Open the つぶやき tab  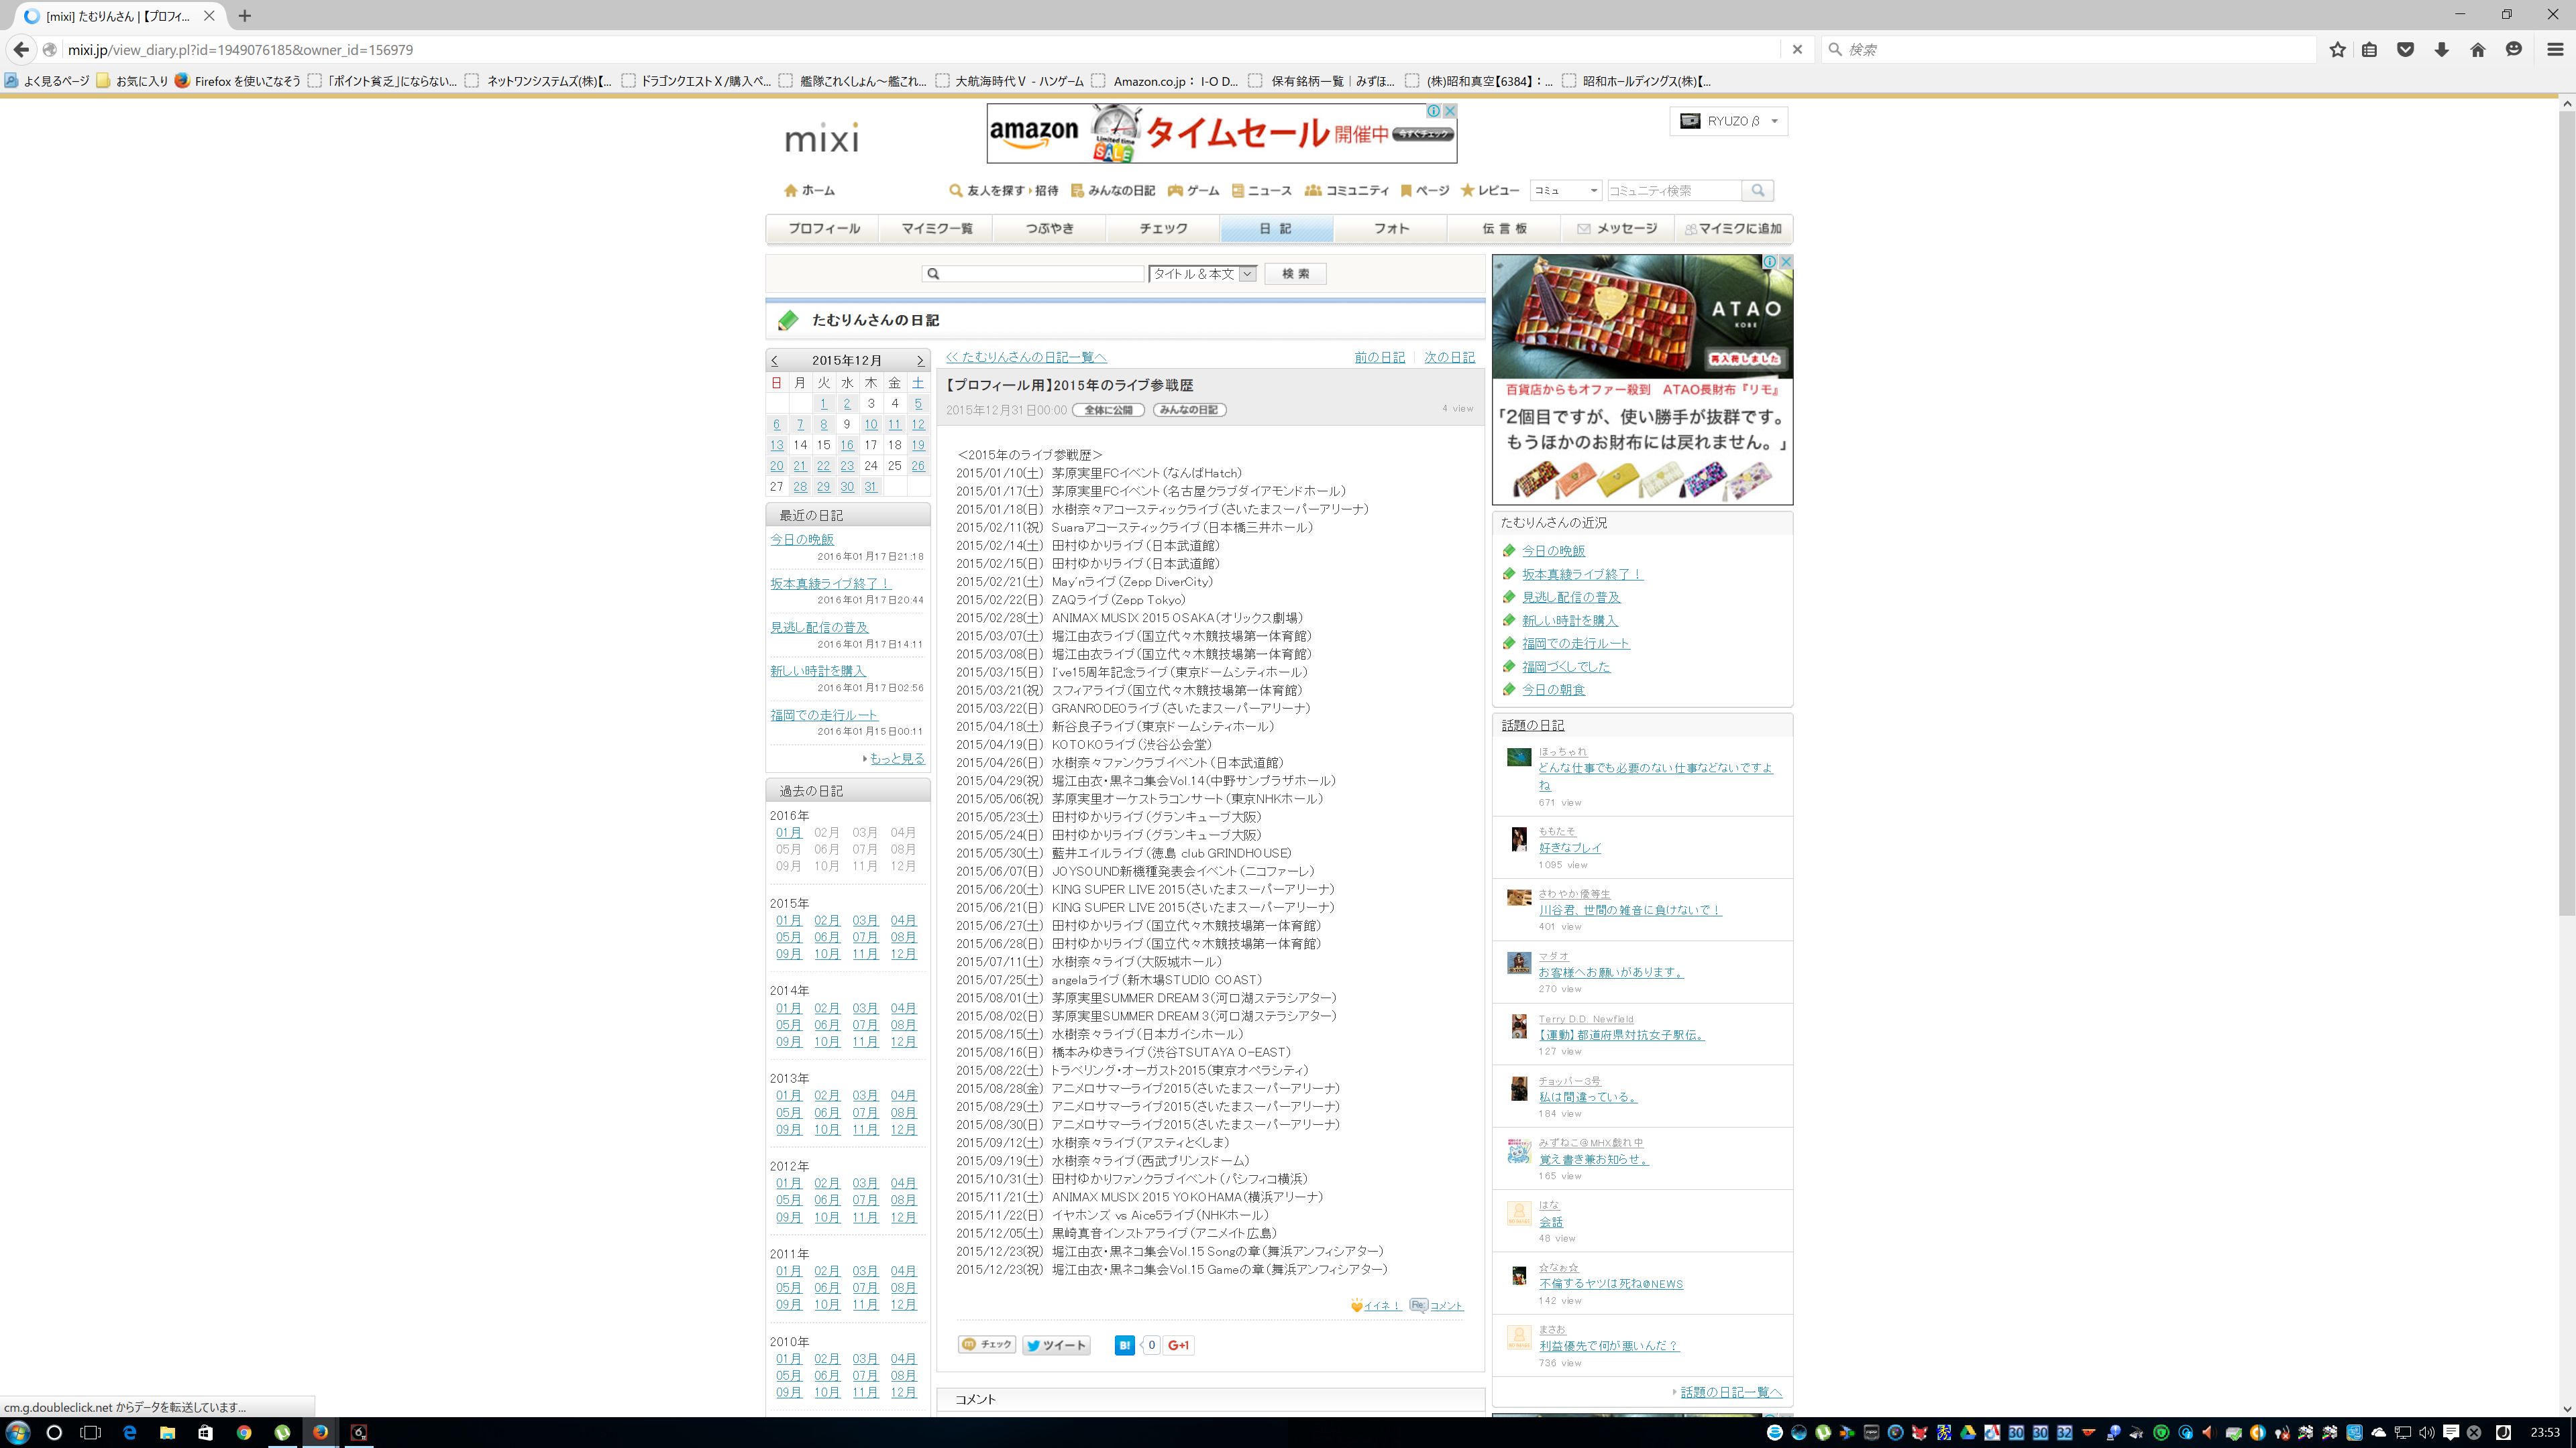click(x=1049, y=229)
